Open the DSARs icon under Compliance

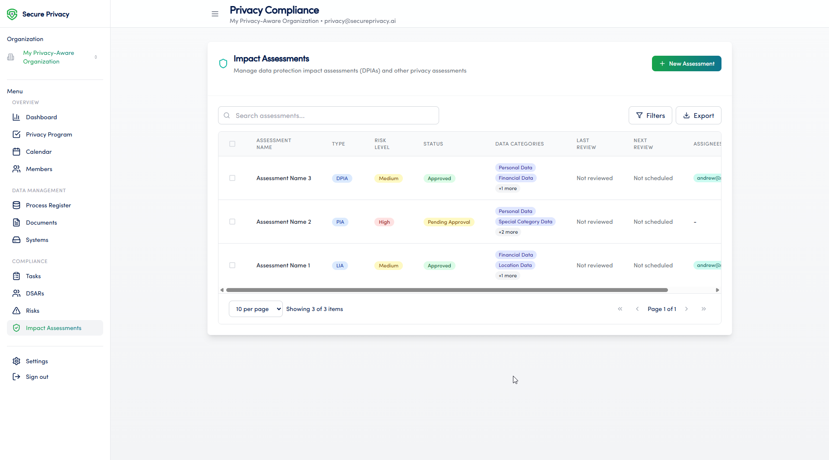tap(16, 293)
